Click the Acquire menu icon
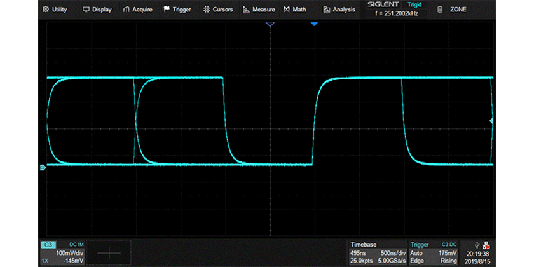 click(127, 10)
